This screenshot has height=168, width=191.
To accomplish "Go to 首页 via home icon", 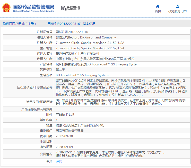I will point(158,6).
